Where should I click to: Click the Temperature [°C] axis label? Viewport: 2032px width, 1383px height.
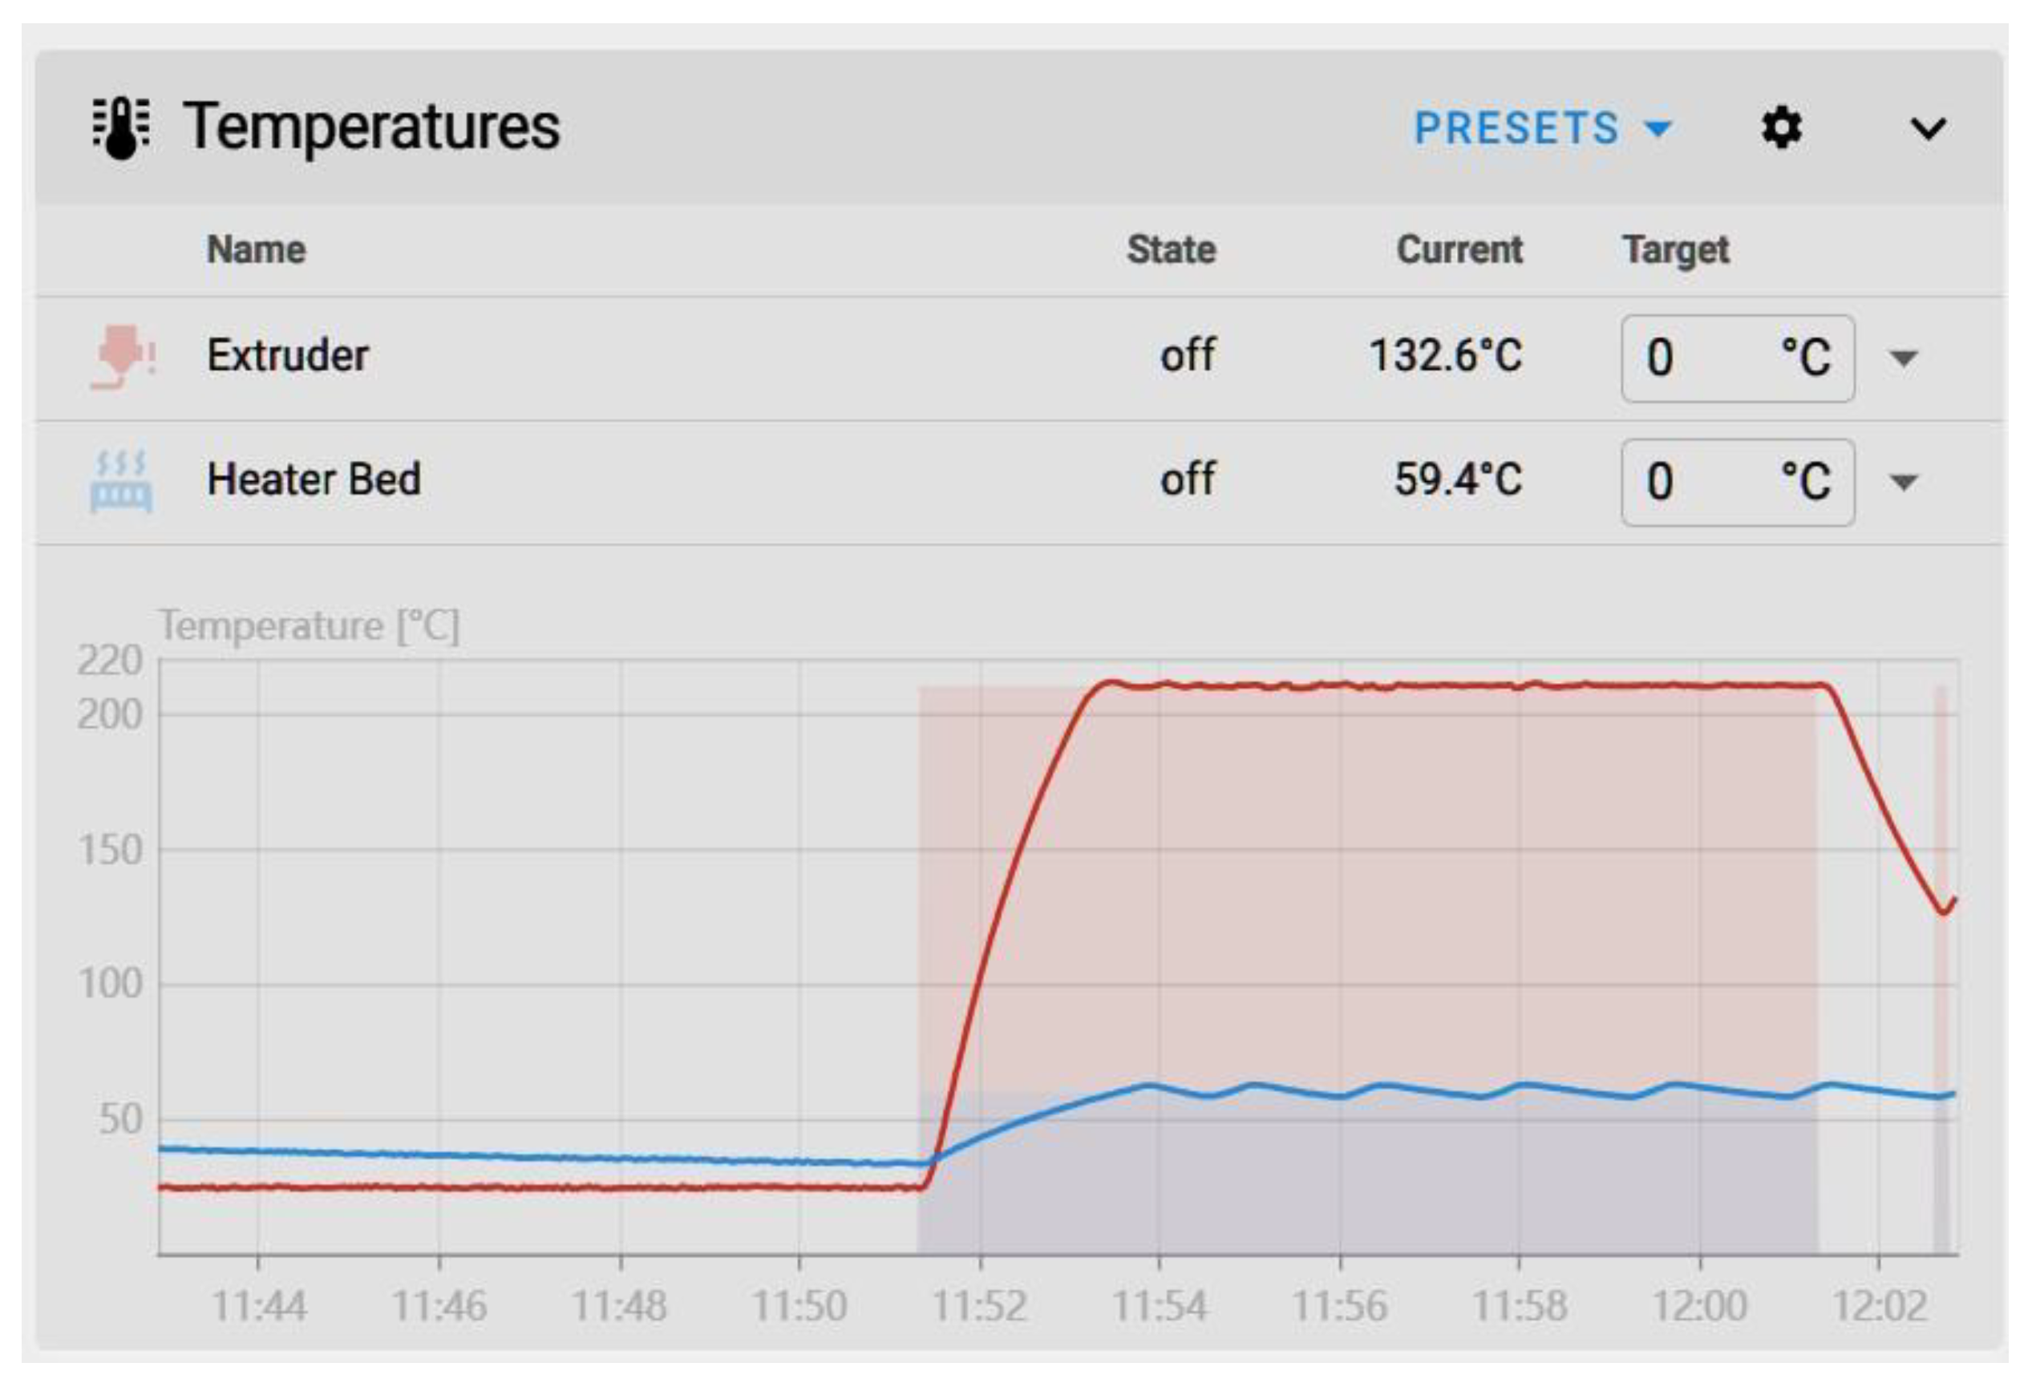click(309, 626)
